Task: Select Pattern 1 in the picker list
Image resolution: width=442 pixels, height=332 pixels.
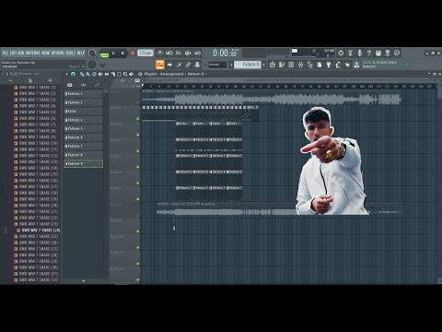Action: (83, 94)
